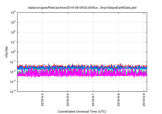Image resolution: width=162 pixels, height=114 pixels.
Task: Click the 10^3 y-axis tick label
Action: pos(13,22)
